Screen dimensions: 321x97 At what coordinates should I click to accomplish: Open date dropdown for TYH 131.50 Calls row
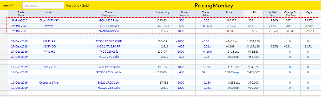32,26
